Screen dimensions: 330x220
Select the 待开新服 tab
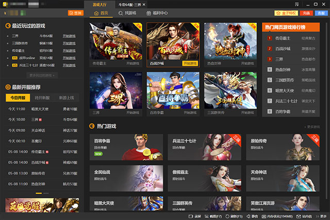42,98
